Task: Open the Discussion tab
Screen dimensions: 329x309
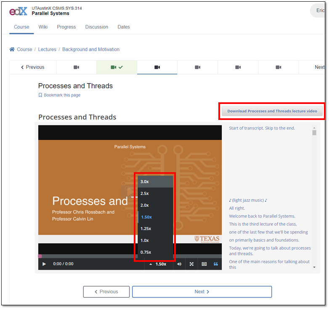Action: pos(96,27)
